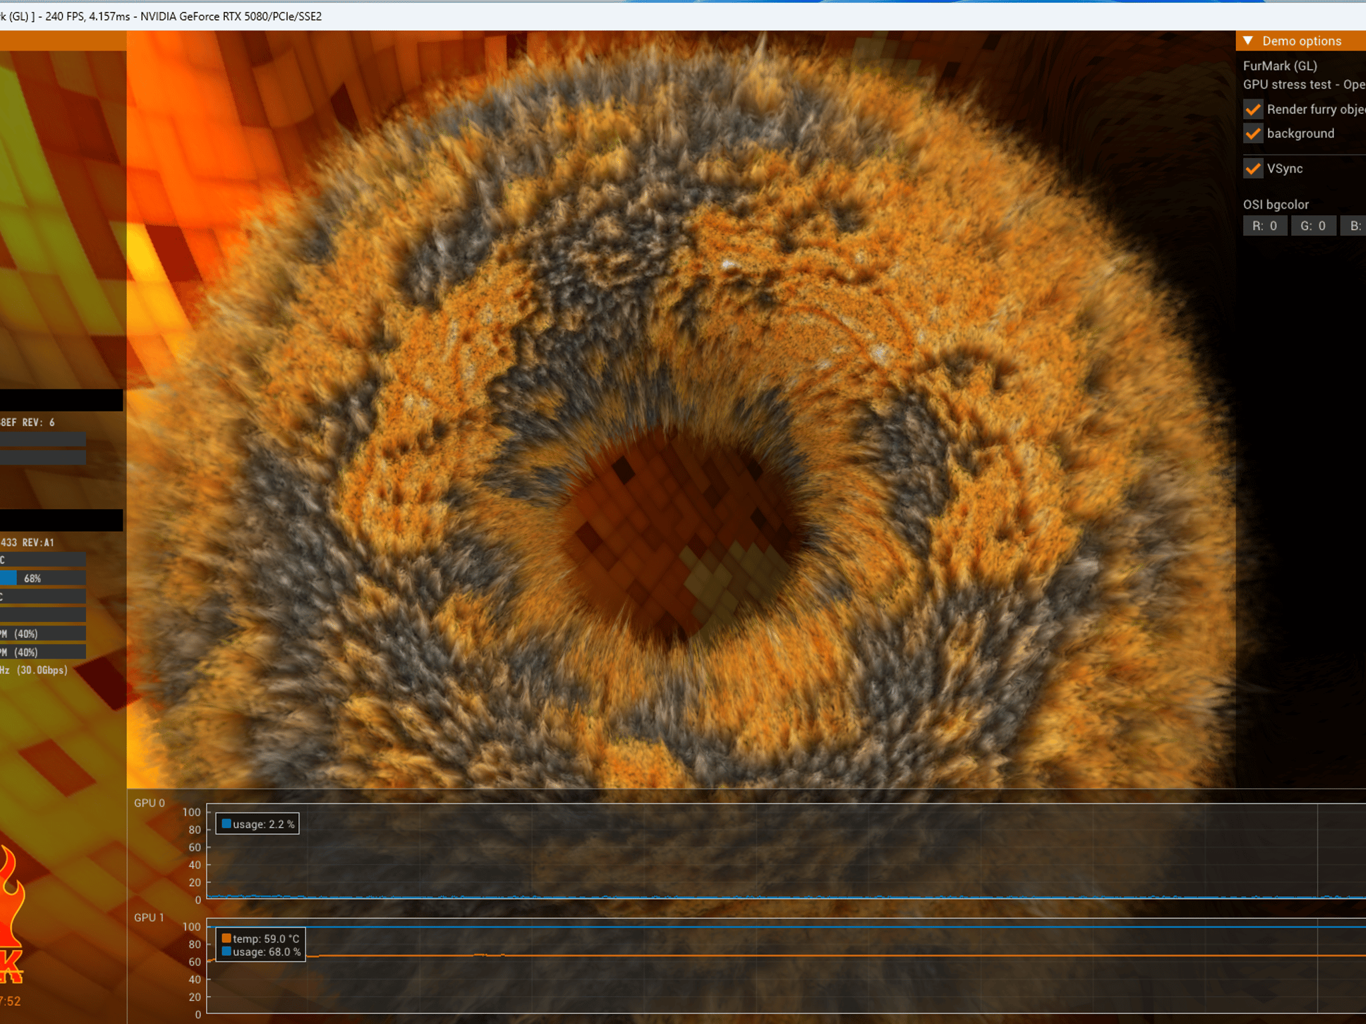Click the 68% usage progress bar
Screen dimensions: 1366x1024
tap(43, 578)
